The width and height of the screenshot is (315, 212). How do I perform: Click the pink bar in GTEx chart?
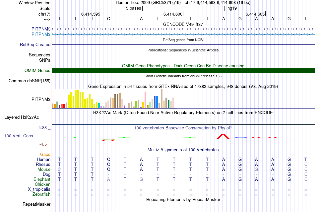click(145, 100)
